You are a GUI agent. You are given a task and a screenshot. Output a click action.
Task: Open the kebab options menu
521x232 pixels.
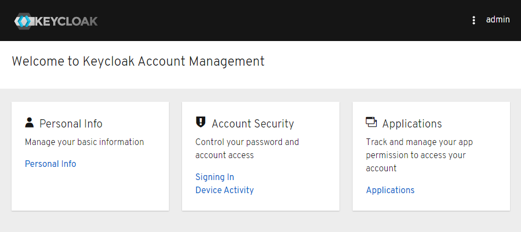[474, 20]
